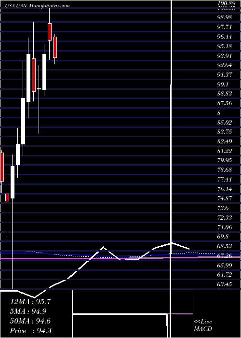Screen dimensions: 241x338
Task: Click the 93.91 price axis label
Action: pos(225,56)
